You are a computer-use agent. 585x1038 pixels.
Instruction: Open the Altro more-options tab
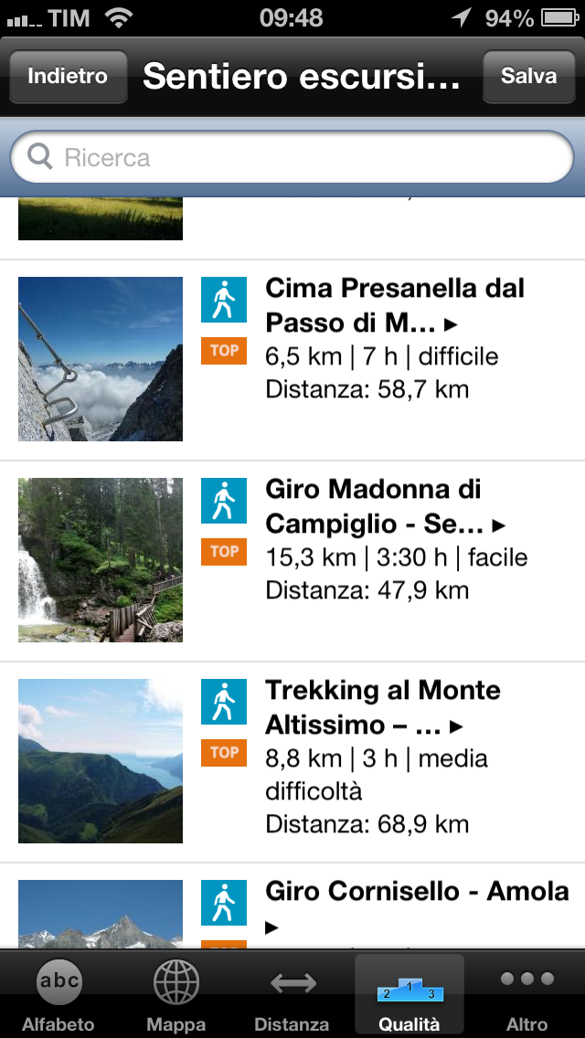pos(526,994)
